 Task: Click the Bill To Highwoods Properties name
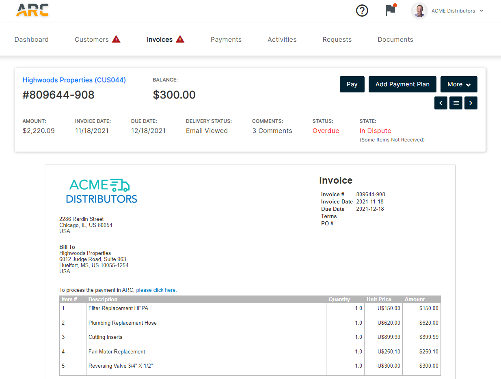(85, 253)
